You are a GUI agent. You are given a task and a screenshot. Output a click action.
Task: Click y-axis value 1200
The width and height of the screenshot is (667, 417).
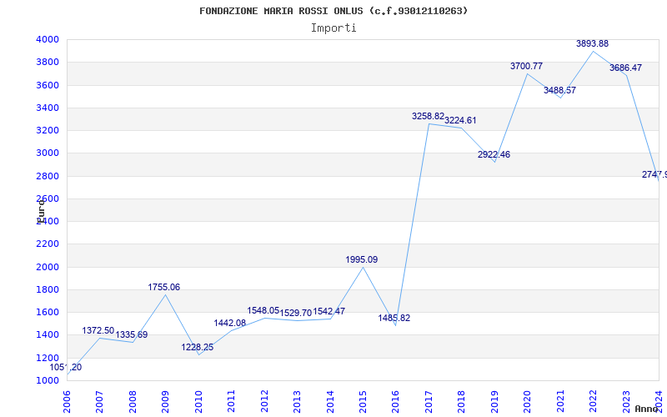tap(48, 358)
